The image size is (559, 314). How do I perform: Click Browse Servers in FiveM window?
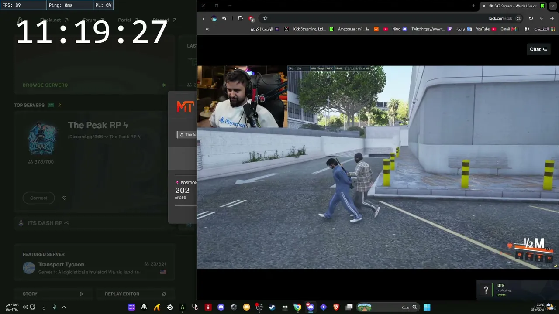click(45, 85)
